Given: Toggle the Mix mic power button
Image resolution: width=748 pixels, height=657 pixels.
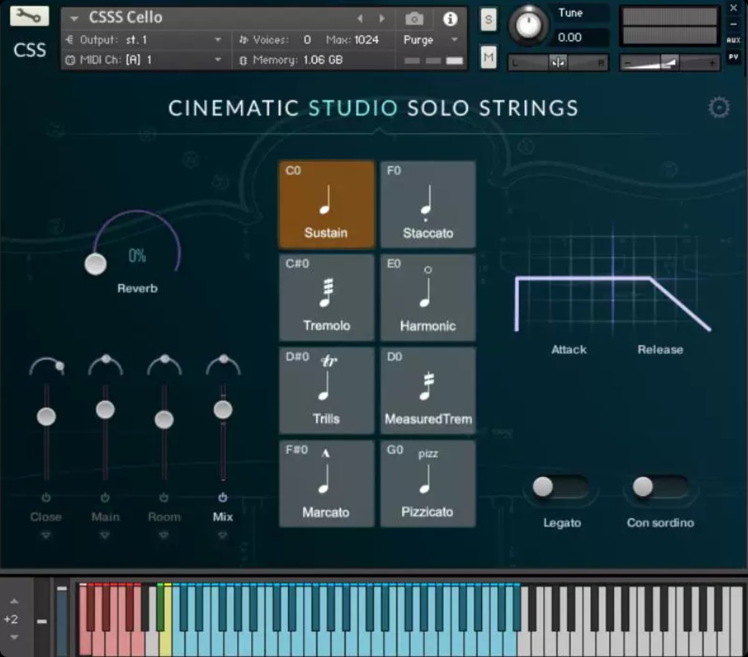Looking at the screenshot, I should pyautogui.click(x=223, y=497).
